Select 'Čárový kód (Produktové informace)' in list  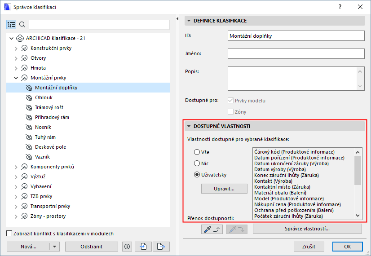pyautogui.click(x=294, y=152)
